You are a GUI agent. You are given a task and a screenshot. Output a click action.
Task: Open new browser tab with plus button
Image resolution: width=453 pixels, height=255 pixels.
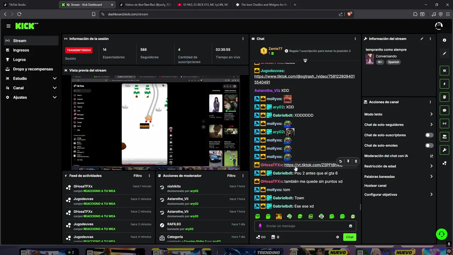point(295,5)
